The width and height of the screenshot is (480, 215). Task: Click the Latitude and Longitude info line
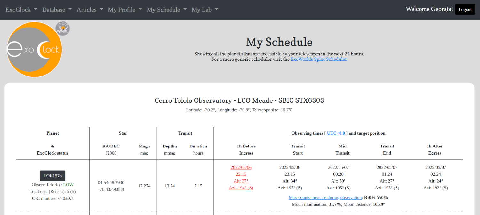pos(239,110)
